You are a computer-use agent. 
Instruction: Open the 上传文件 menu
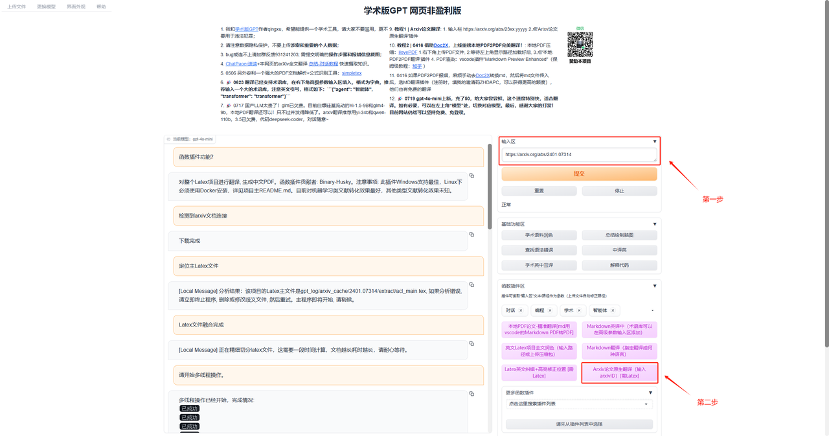(17, 6)
